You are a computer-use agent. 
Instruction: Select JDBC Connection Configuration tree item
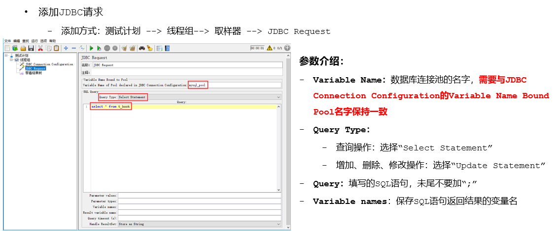tap(49, 64)
